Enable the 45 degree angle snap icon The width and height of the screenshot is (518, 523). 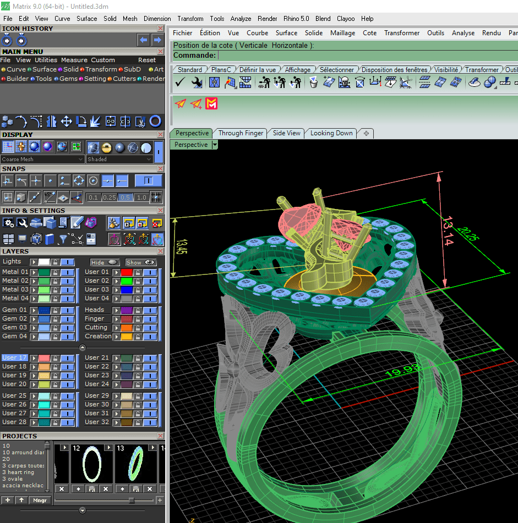pos(50,197)
